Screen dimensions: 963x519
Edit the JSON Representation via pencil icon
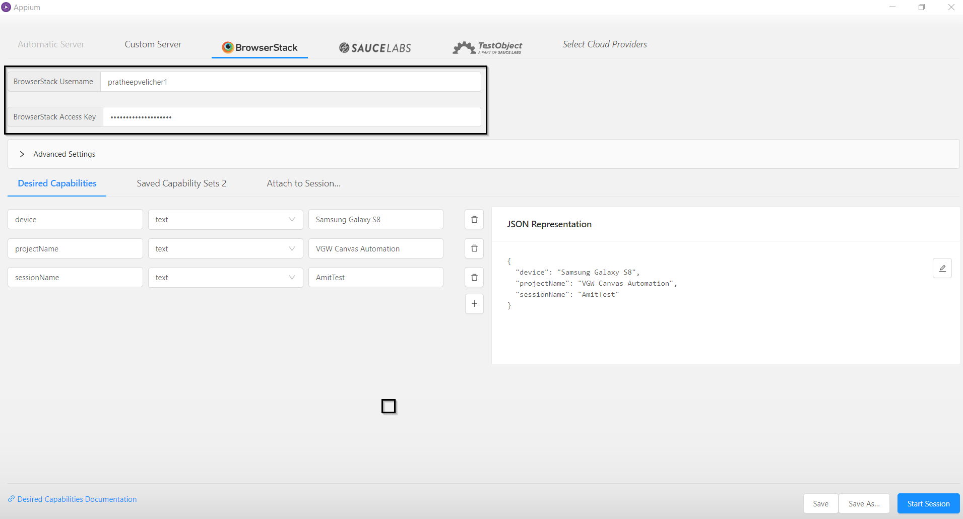(942, 268)
